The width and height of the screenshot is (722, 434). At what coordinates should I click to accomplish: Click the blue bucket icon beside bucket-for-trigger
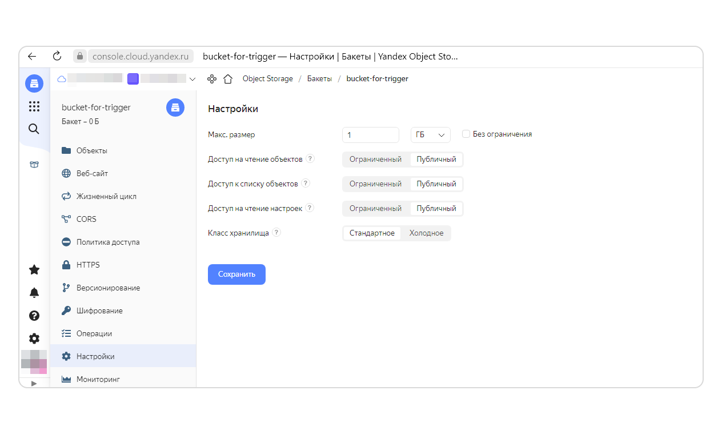tap(175, 107)
